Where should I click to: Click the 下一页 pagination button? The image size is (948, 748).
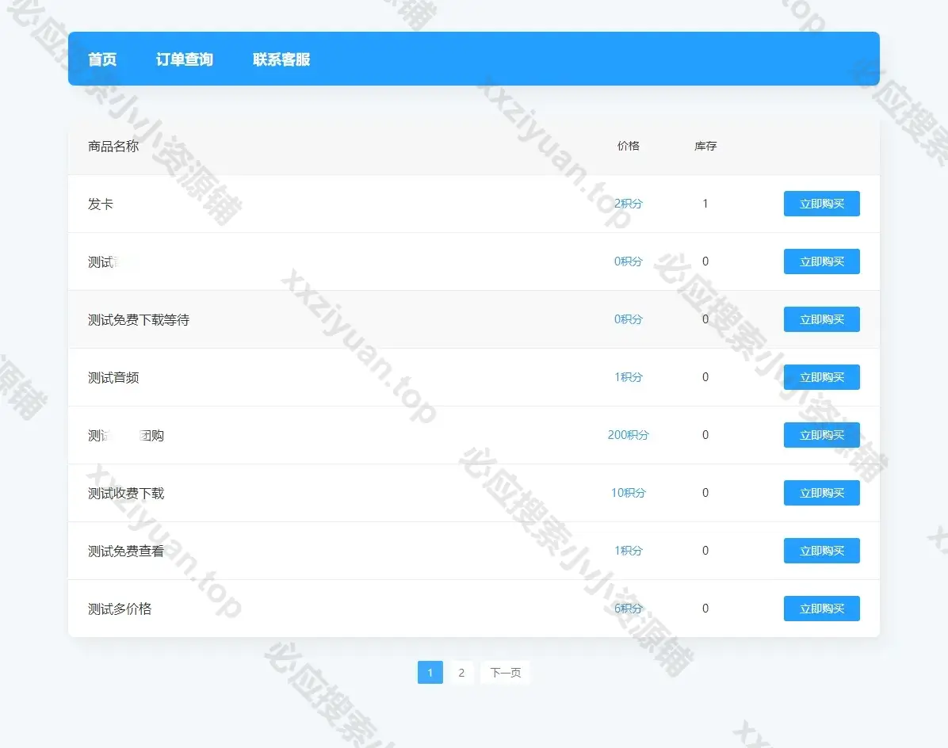505,673
